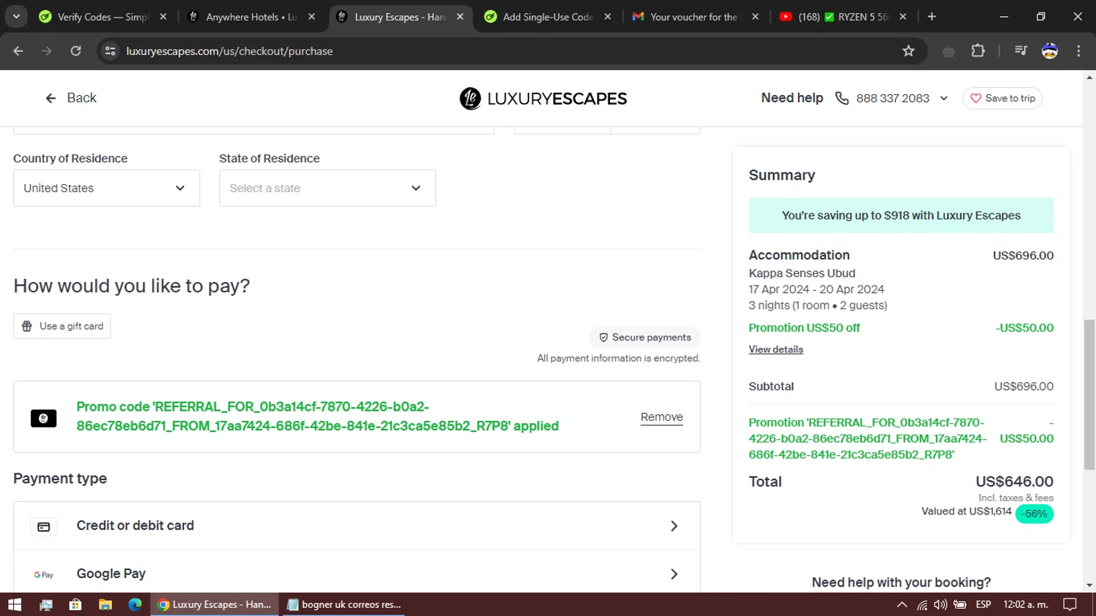Select Credit or debit card payment

coord(357,525)
